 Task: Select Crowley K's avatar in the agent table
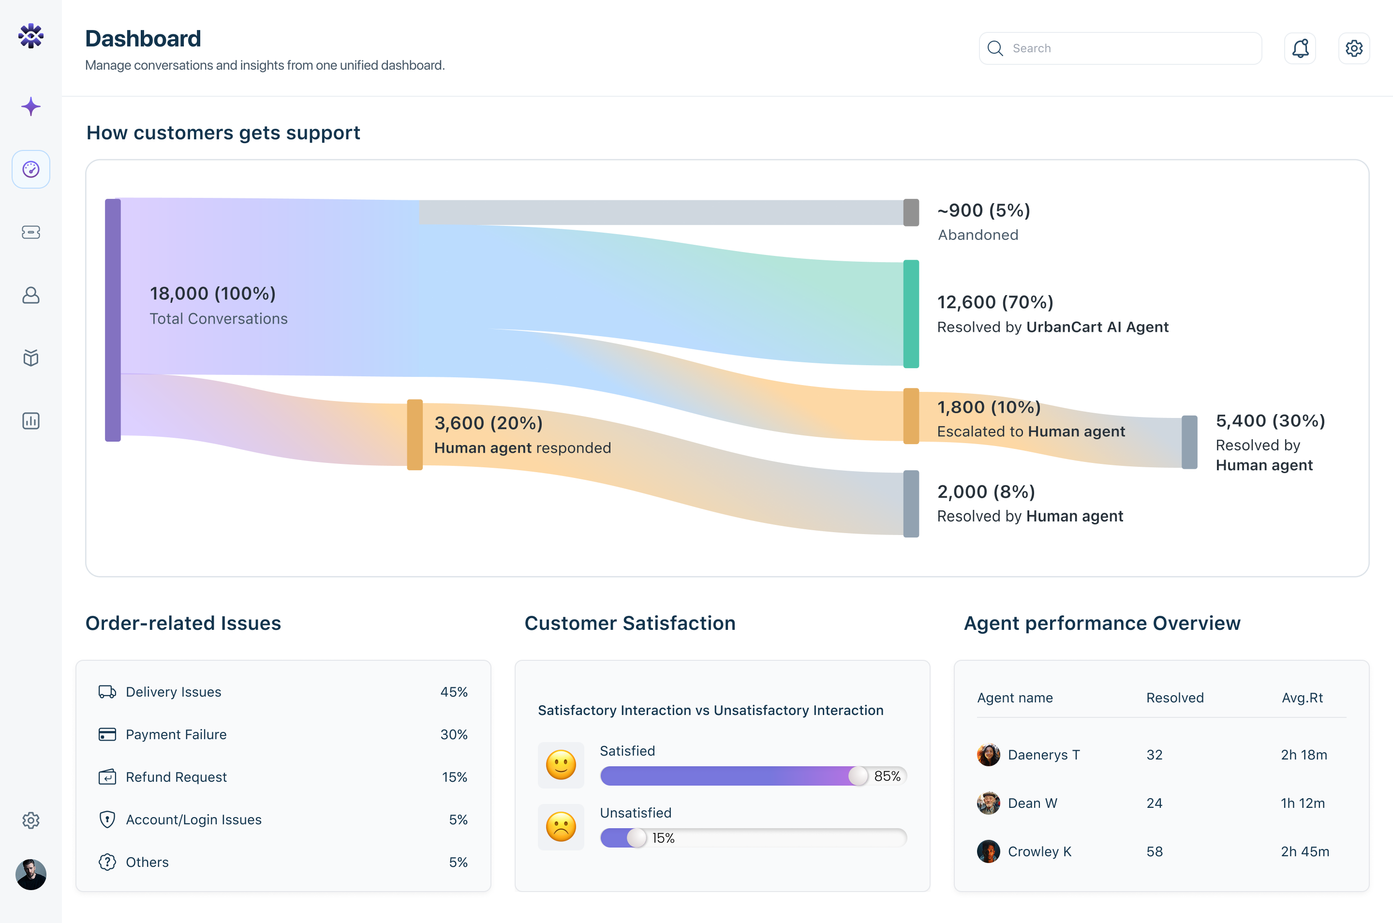coord(988,851)
